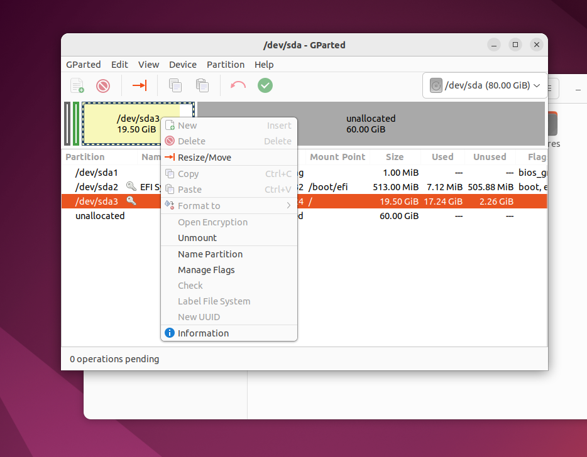Image resolution: width=587 pixels, height=457 pixels.
Task: Click the Format to menu entry text
Action: click(x=199, y=206)
